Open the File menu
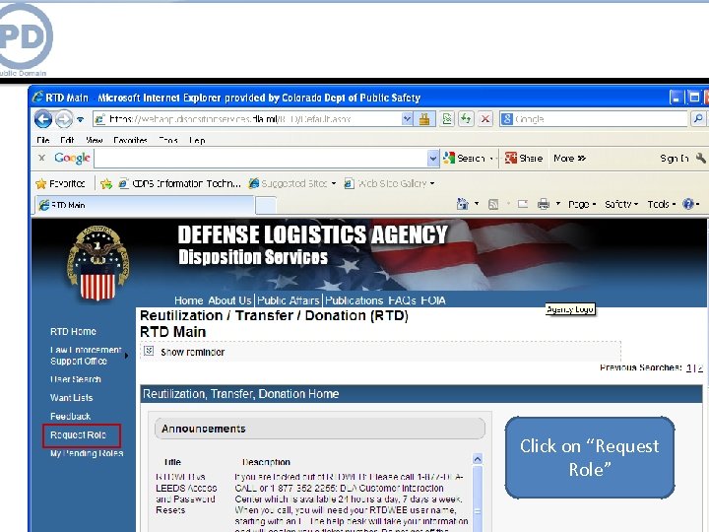Viewport: 709px width, 532px height. tap(43, 140)
